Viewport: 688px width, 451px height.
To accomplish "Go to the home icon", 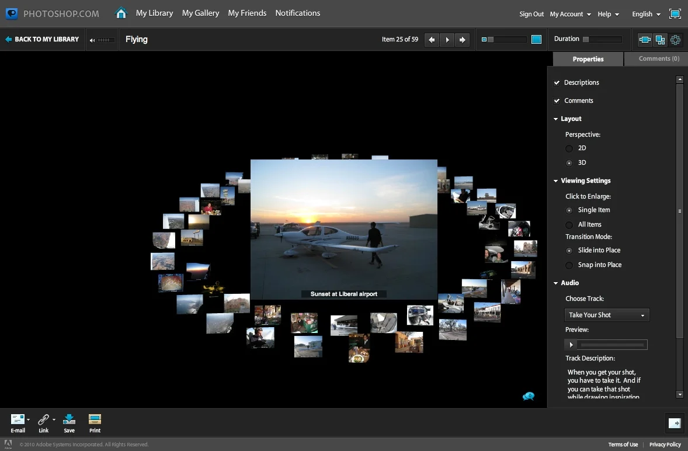I will click(121, 13).
